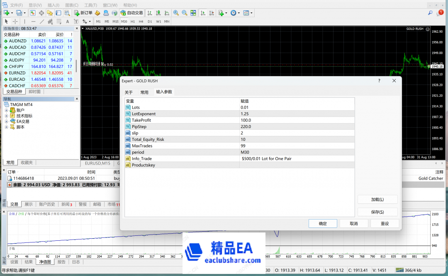Click the zoom out magnifier icon

pos(184,13)
